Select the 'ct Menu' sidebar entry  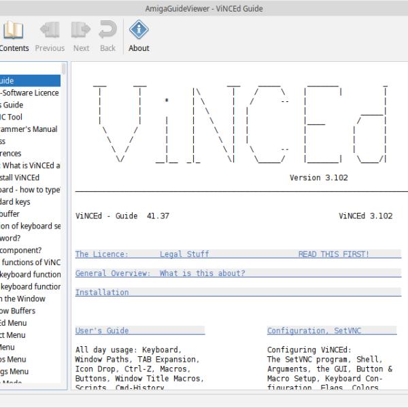tap(30, 335)
